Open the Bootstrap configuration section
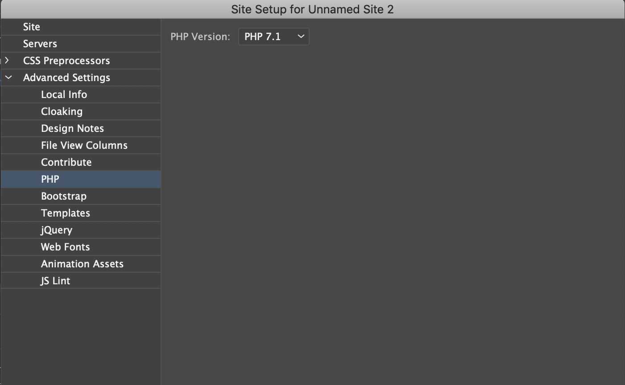This screenshot has width=625, height=385. 64,196
